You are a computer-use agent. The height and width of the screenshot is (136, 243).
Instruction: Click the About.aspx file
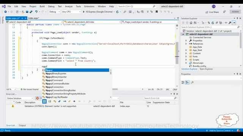click(x=198, y=63)
